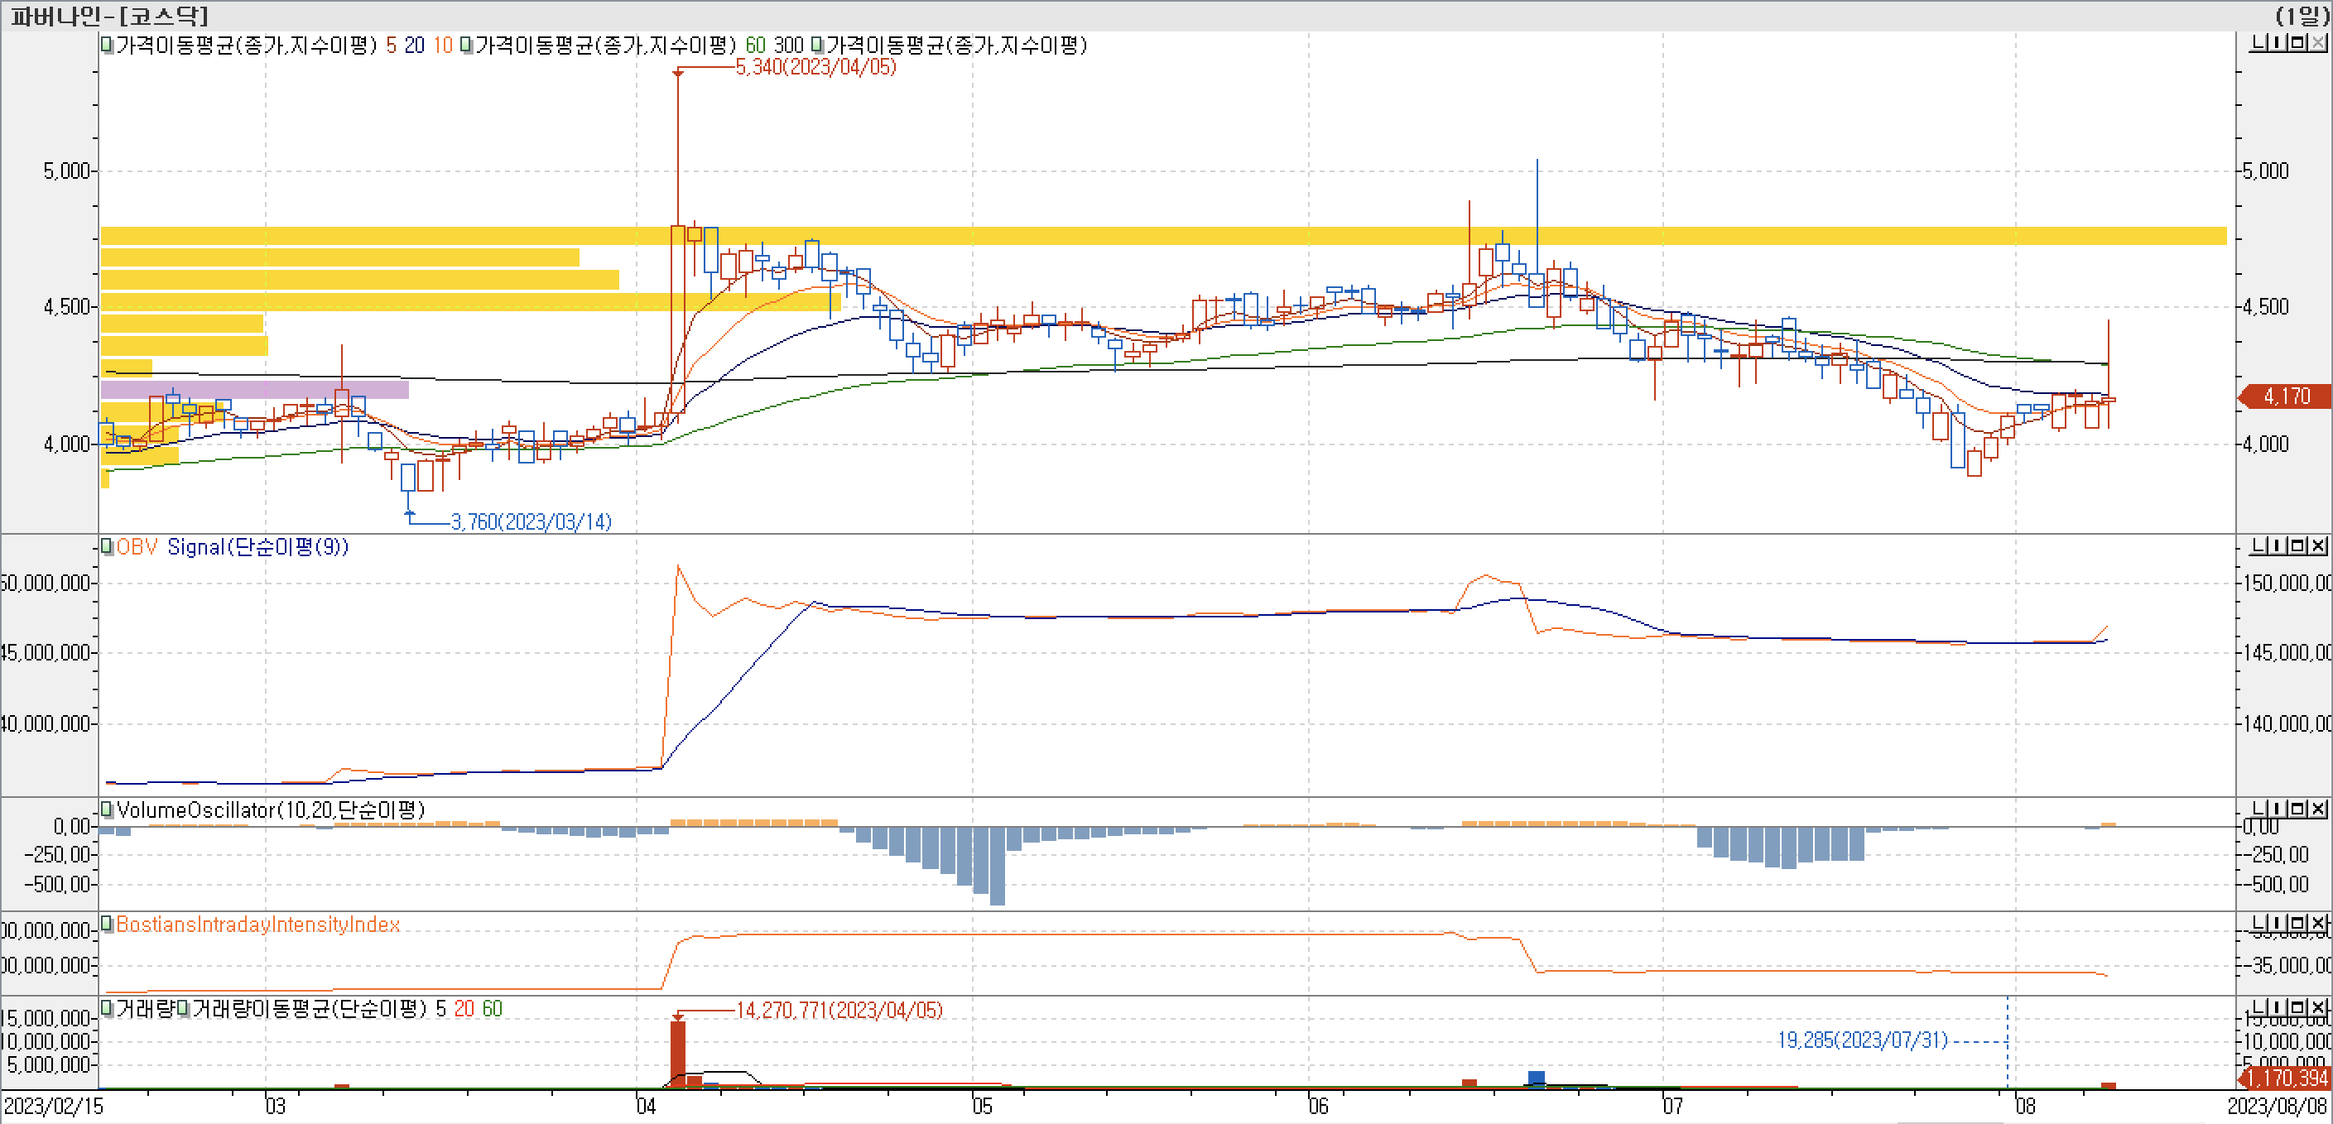Screen dimensions: 2333x1124
Task: Maximize the main price chart pane
Action: tap(2296, 44)
